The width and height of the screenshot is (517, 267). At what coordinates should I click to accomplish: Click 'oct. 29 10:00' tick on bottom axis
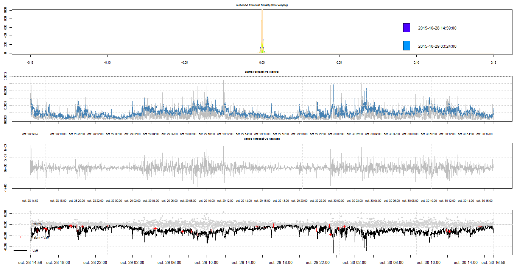pyautogui.click(x=206, y=262)
